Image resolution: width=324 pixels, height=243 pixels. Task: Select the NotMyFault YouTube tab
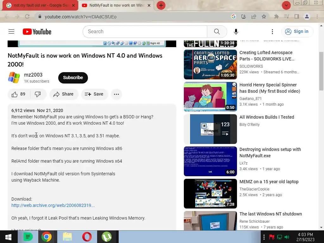coord(117,5)
